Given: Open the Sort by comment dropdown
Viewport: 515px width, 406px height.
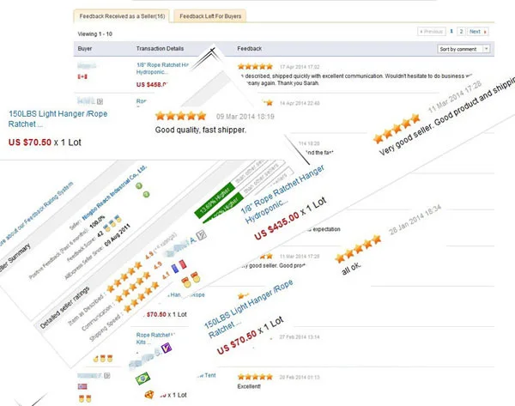Looking at the screenshot, I should click(x=463, y=49).
